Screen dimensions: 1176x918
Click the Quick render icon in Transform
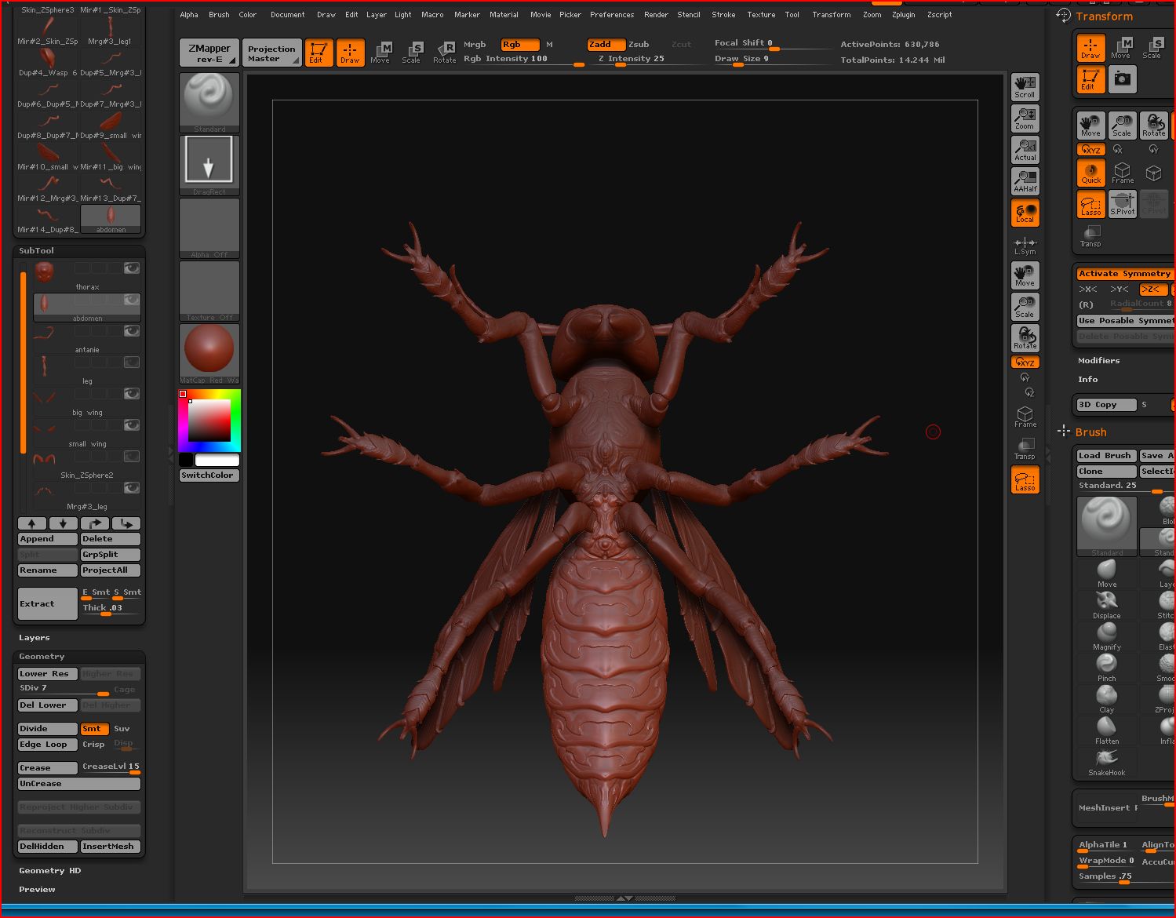pyautogui.click(x=1090, y=173)
